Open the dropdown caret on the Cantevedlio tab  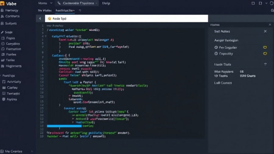coord(96,3)
